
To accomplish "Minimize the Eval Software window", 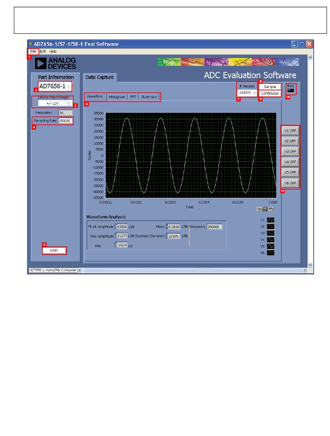I will (x=295, y=44).
